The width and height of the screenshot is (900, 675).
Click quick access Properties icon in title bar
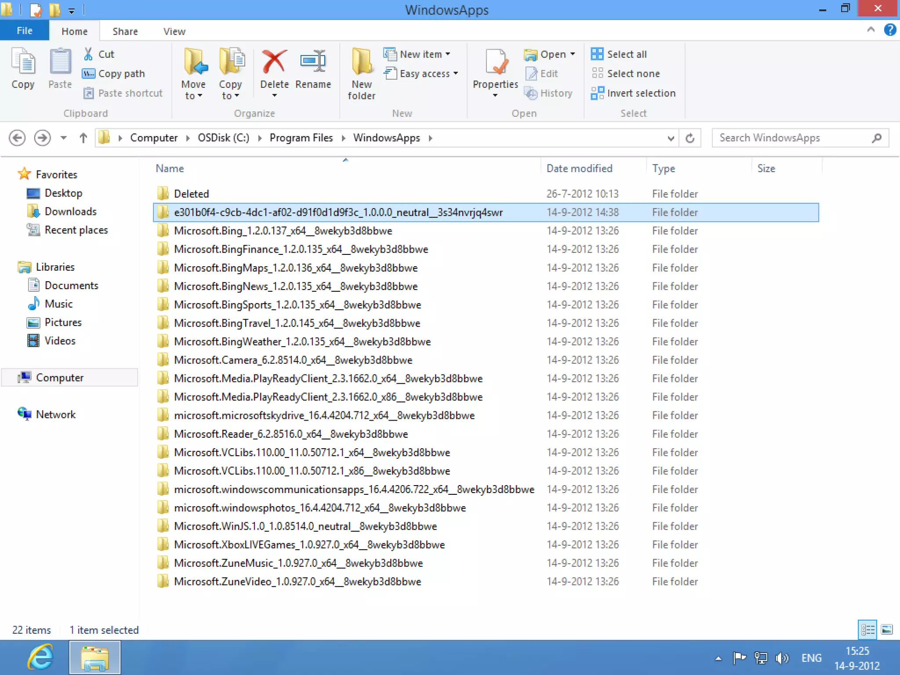pos(35,9)
